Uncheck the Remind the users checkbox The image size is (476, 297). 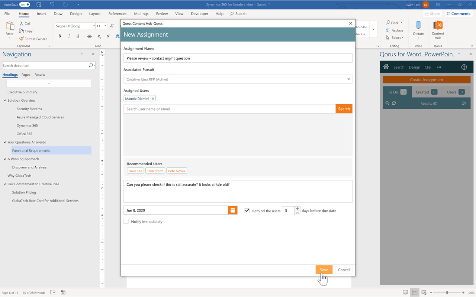[247, 210]
